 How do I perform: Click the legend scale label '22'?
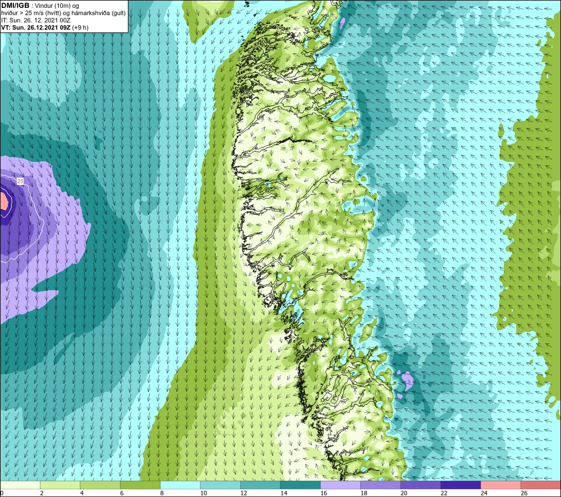[444, 493]
